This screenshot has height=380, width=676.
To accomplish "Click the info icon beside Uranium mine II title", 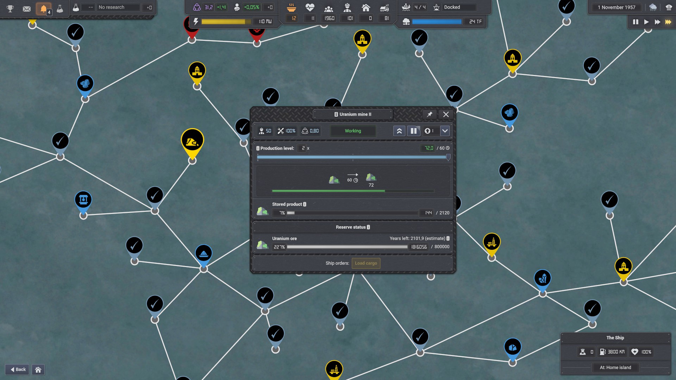I will click(336, 114).
